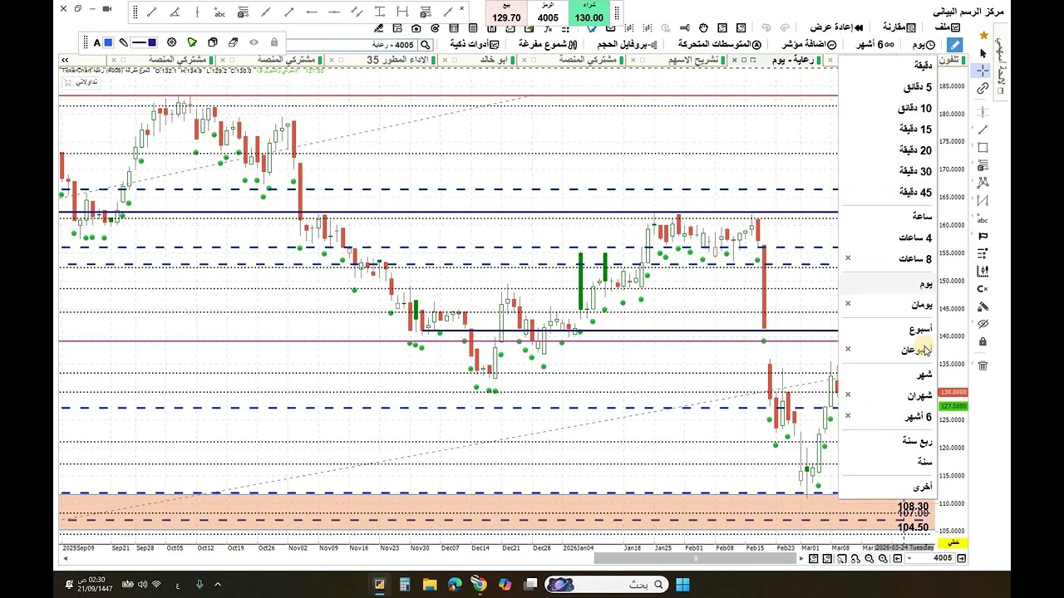Image resolution: width=1064 pixels, height=598 pixels.
Task: Click the duplicate drawing icon
Action: tap(213, 42)
